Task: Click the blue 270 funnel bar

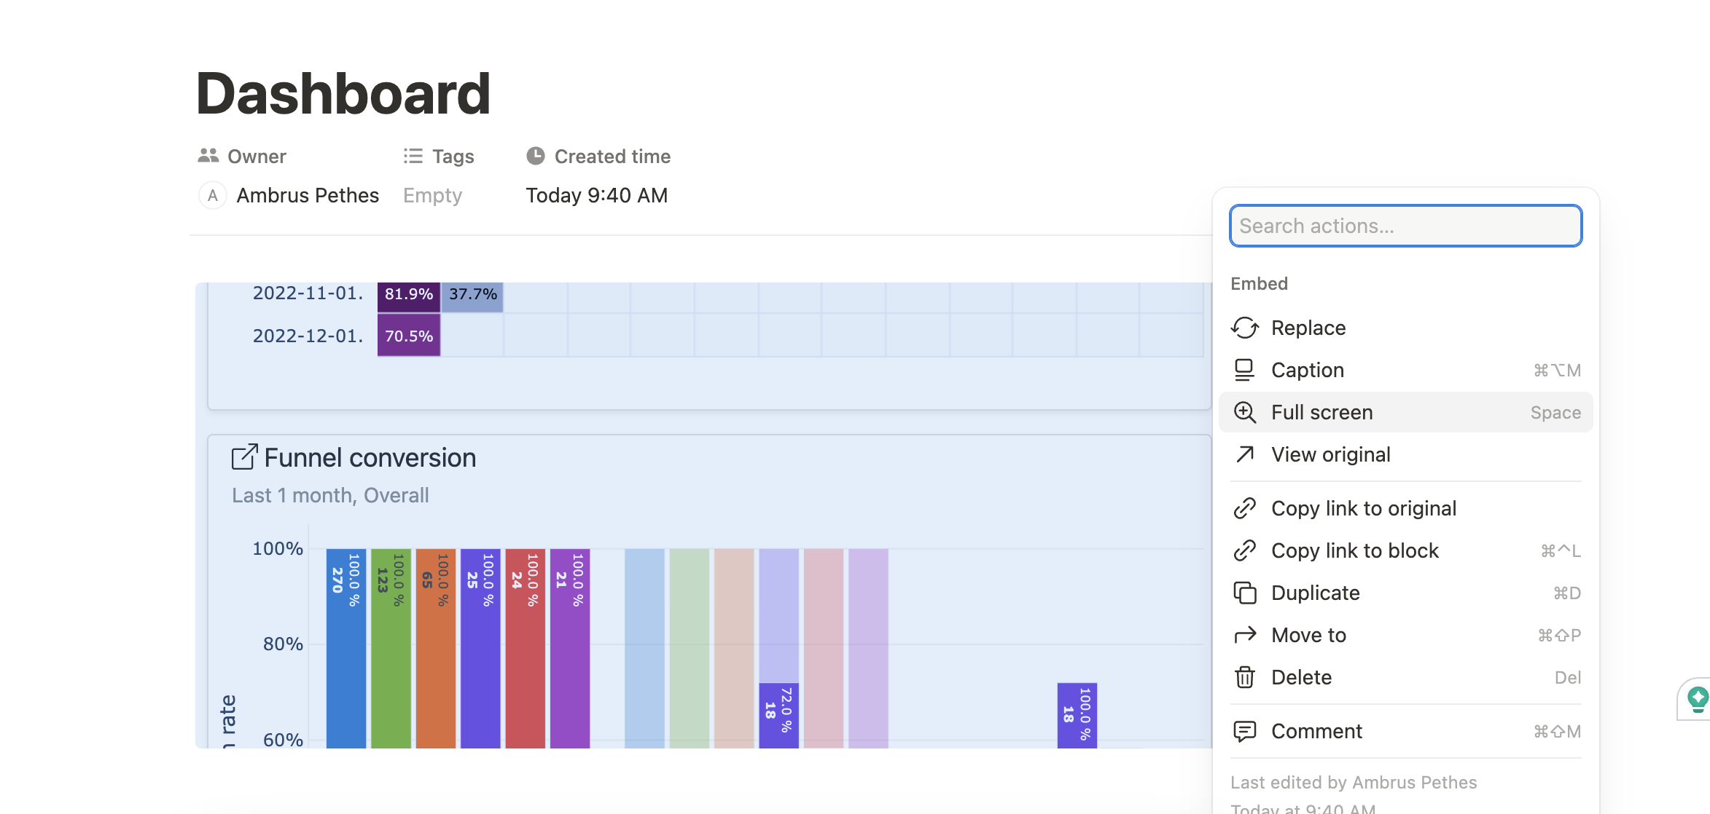Action: pos(345,648)
